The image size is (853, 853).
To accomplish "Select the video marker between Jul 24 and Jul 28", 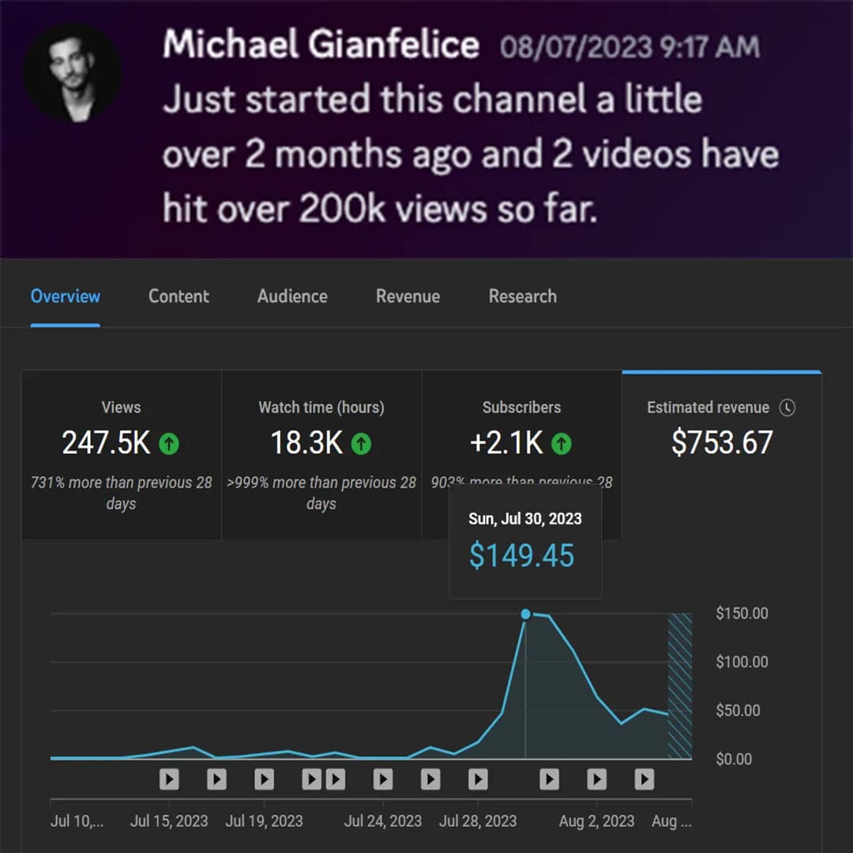I will pos(430,779).
